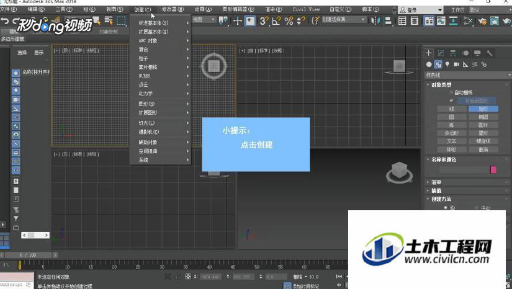Collapse the 名称和颜色 rollout

444,159
